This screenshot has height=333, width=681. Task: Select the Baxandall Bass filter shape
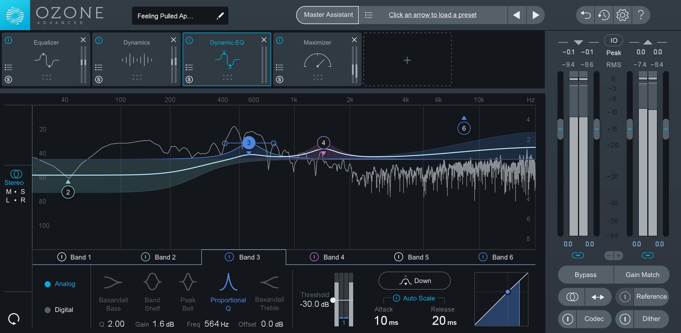click(113, 282)
